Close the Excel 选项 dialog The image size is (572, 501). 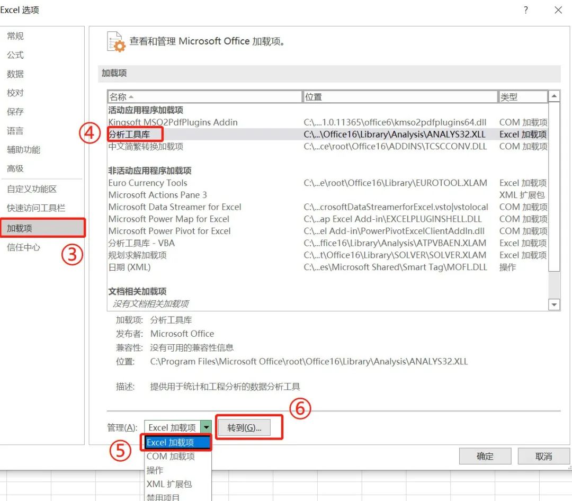pyautogui.click(x=558, y=10)
